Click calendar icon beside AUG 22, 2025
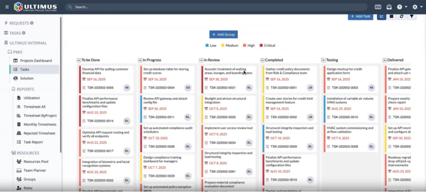The height and width of the screenshot is (192, 426). tap(84, 142)
